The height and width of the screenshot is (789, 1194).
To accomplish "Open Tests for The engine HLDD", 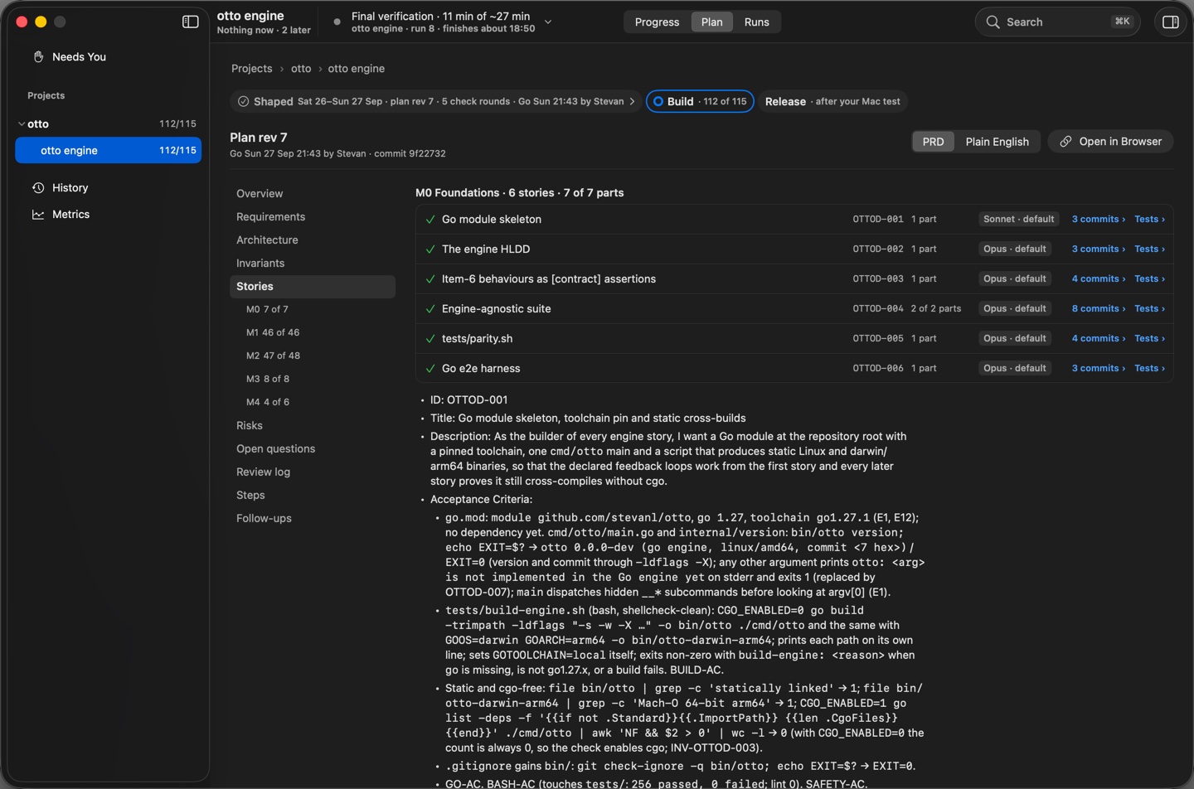I will coord(1149,249).
